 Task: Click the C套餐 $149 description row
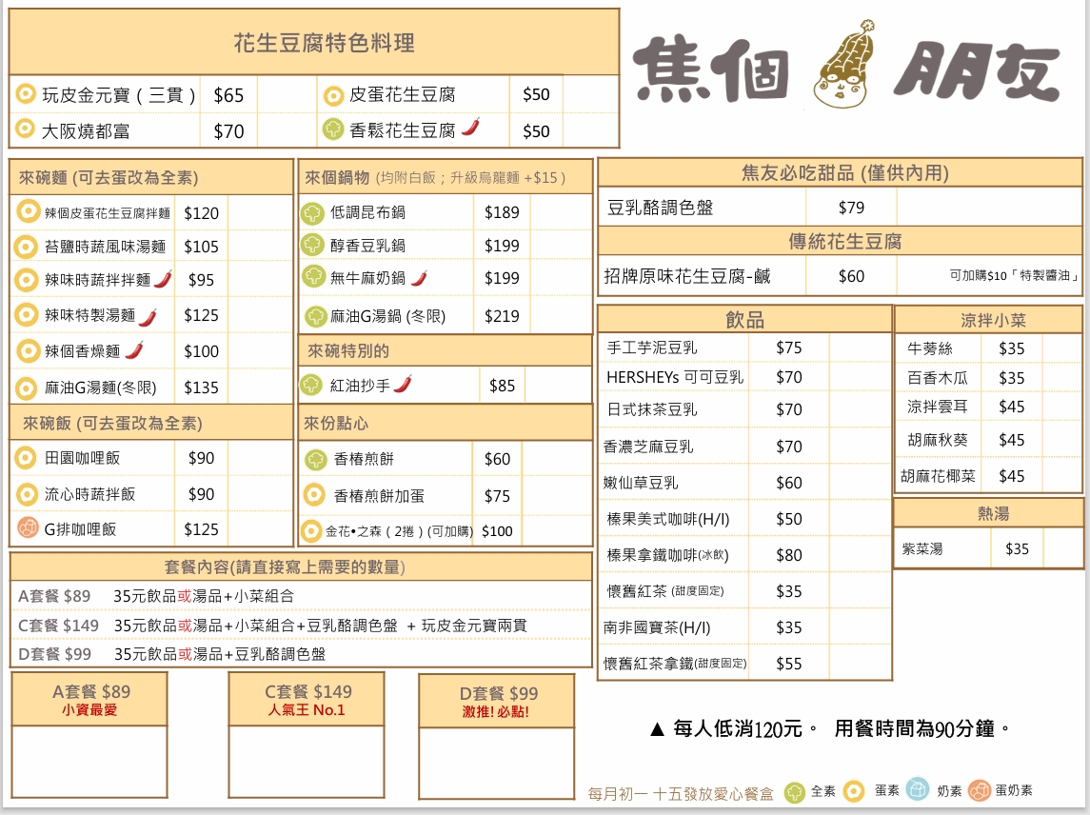(x=300, y=626)
